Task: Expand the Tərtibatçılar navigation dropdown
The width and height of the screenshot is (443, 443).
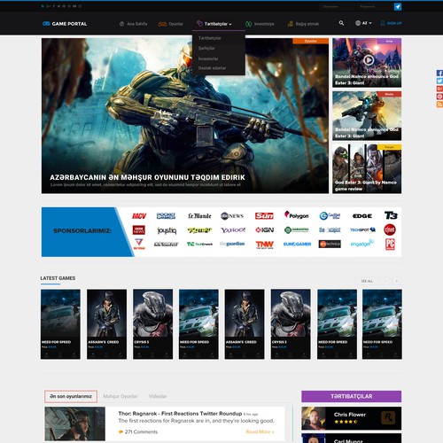Action: (214, 24)
